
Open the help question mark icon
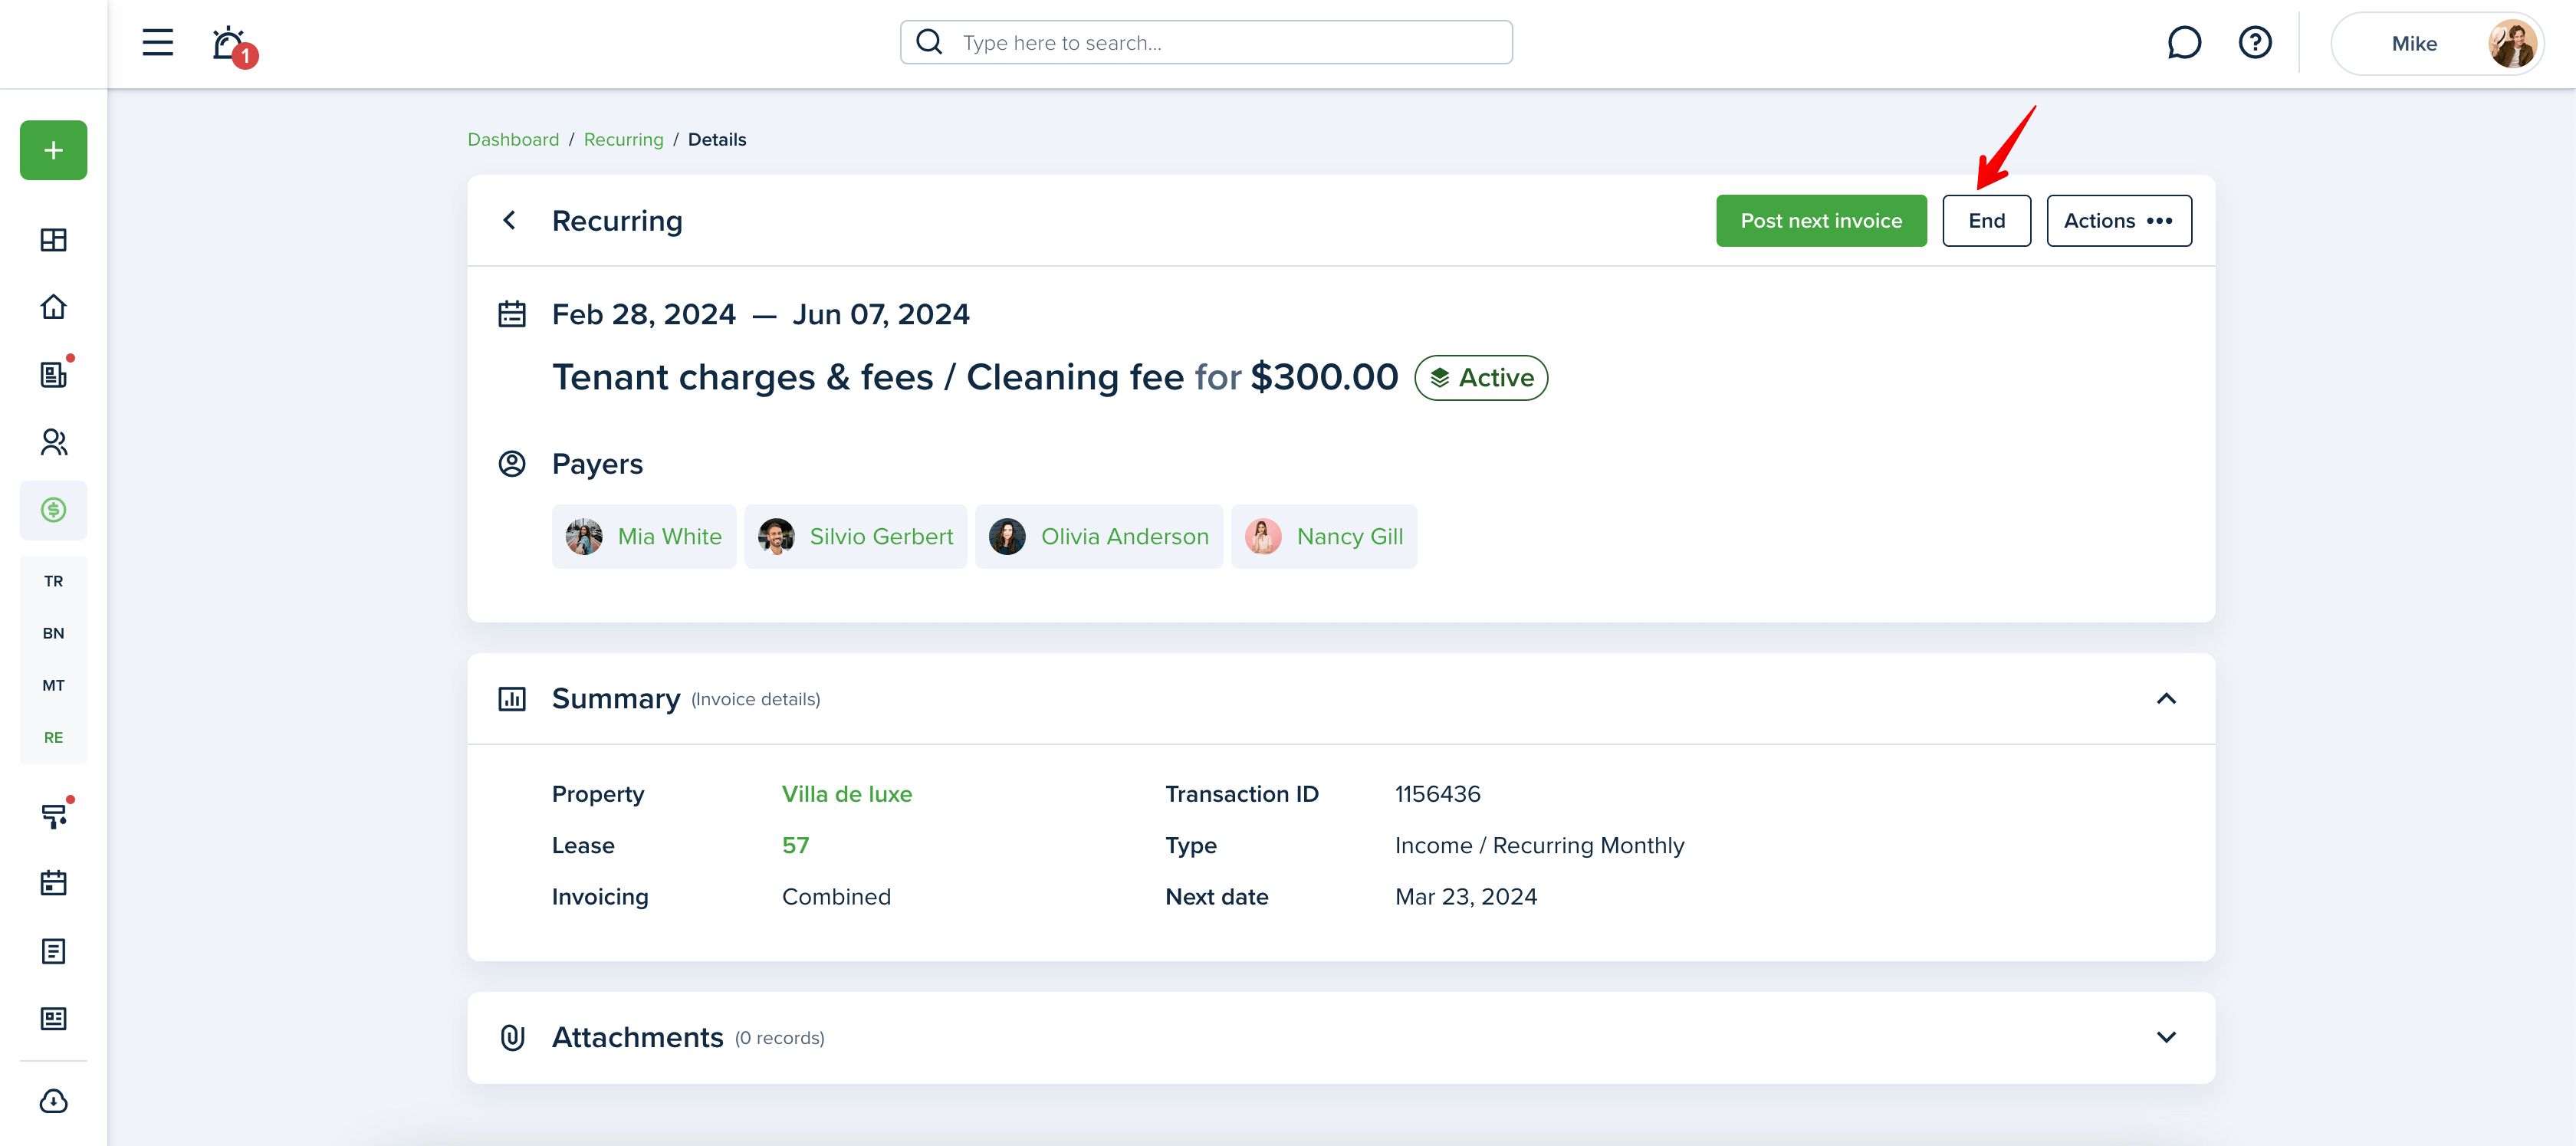2255,43
